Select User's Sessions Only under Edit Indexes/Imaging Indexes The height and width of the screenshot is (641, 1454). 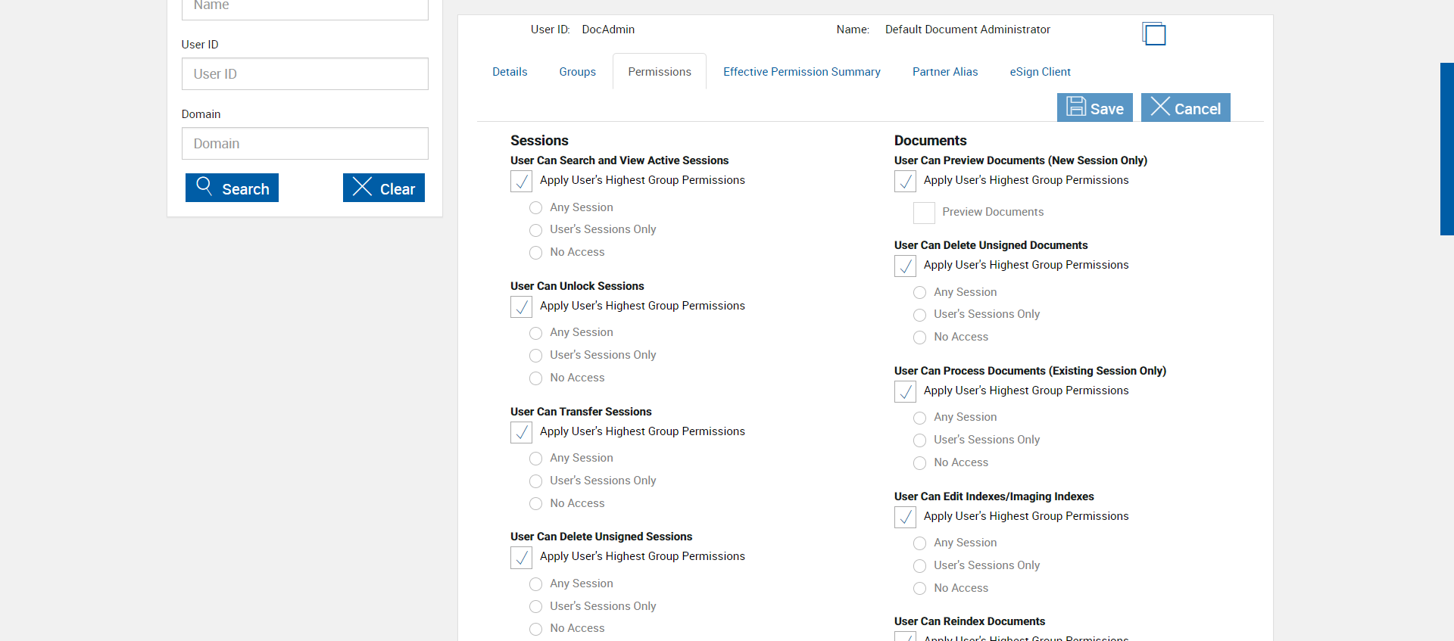point(920,566)
